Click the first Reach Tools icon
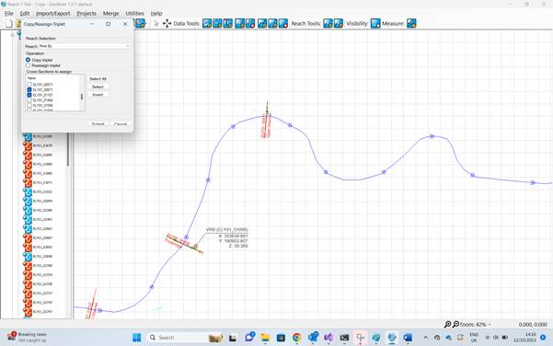 pos(328,24)
